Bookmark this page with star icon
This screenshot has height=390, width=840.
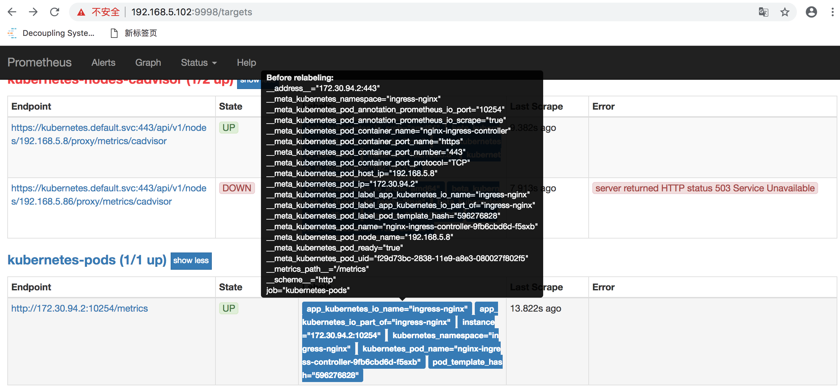785,12
